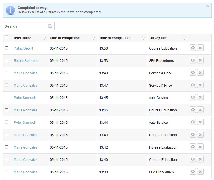Delete the 13:40 Course Education survey

tap(200, 159)
